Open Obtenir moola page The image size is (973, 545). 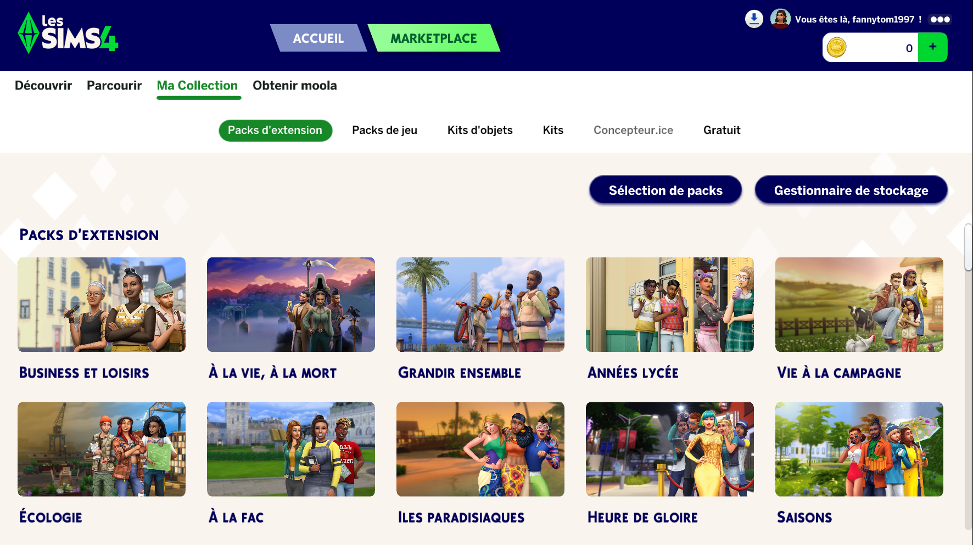(x=295, y=86)
